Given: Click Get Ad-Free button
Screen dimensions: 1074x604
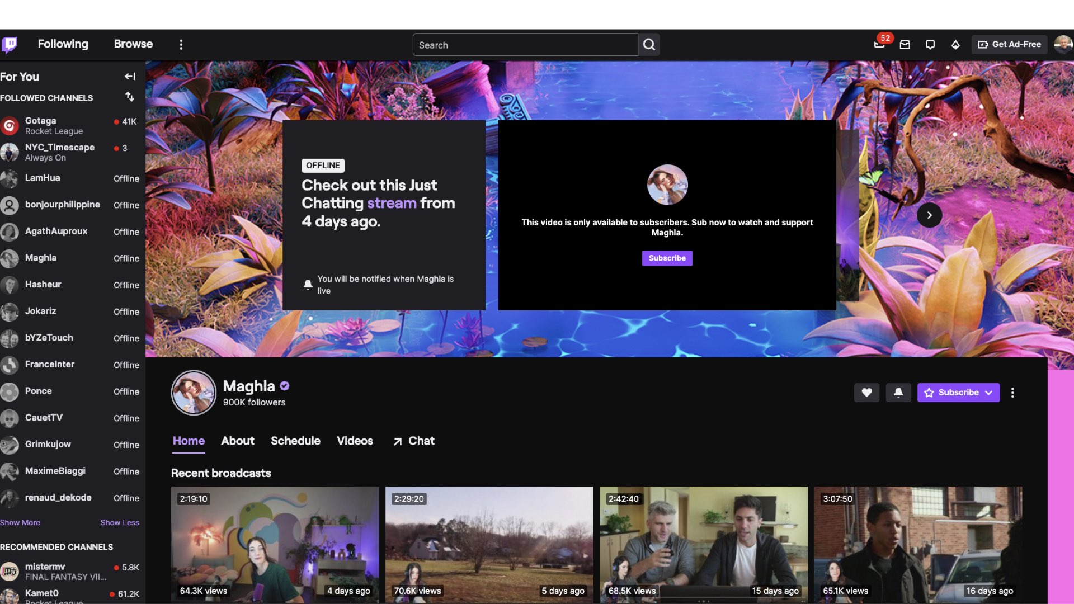Looking at the screenshot, I should 1009,44.
